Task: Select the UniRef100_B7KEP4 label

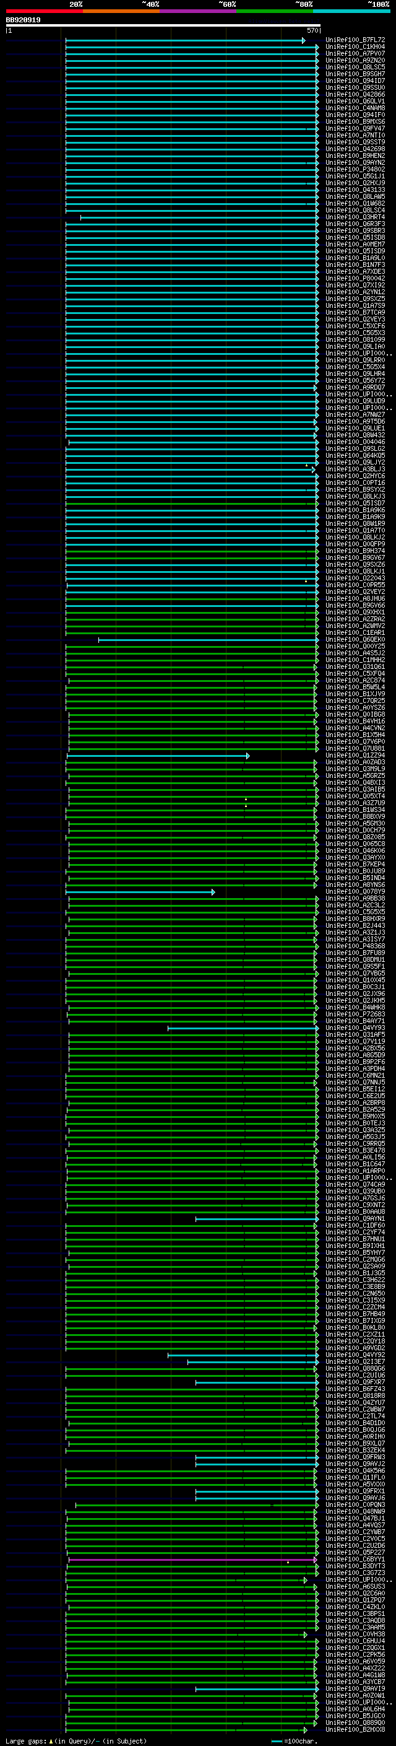Action: pos(355,865)
